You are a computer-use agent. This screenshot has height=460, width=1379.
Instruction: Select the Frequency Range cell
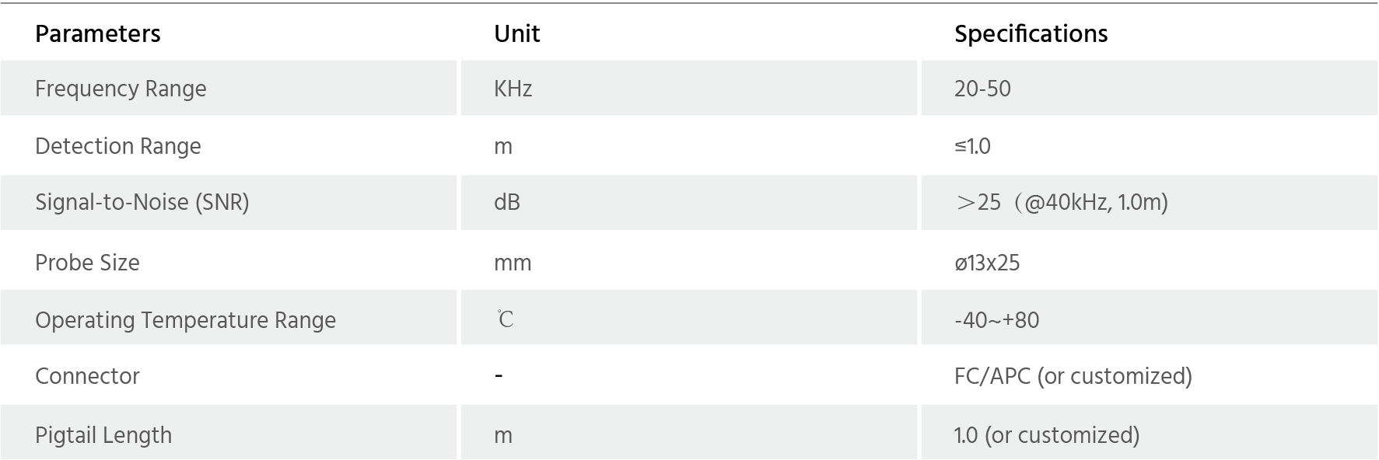tap(229, 88)
